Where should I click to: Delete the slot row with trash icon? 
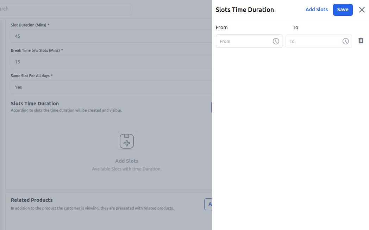pyautogui.click(x=361, y=41)
